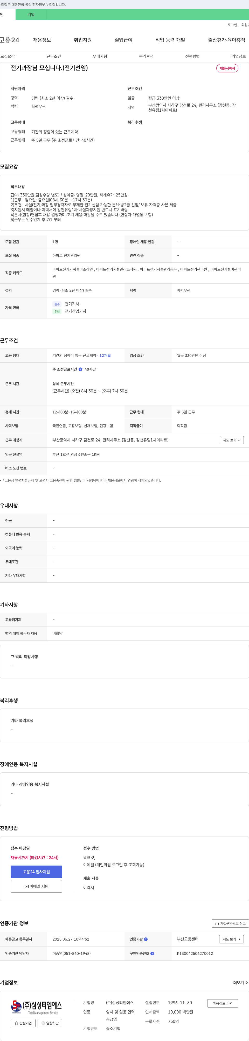The image size is (249, 1041).
Task: Open 출산휴가·육아휴직 menu
Action: (x=226, y=40)
